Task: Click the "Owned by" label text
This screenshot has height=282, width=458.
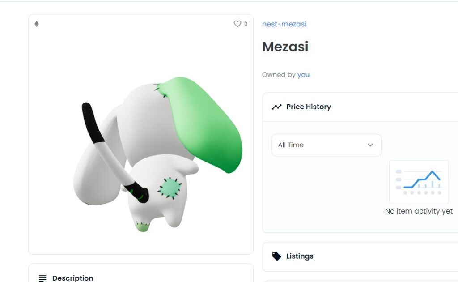Action: click(x=279, y=75)
